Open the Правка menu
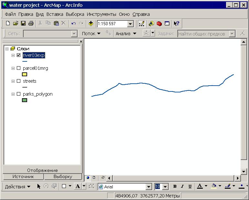Viewport: 249px width, 200px height. [26, 14]
